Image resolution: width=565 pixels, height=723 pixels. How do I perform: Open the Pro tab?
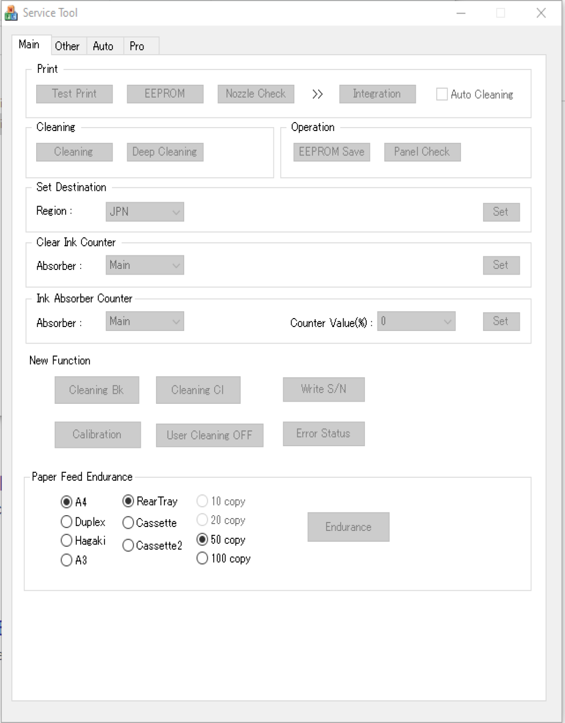click(x=137, y=46)
